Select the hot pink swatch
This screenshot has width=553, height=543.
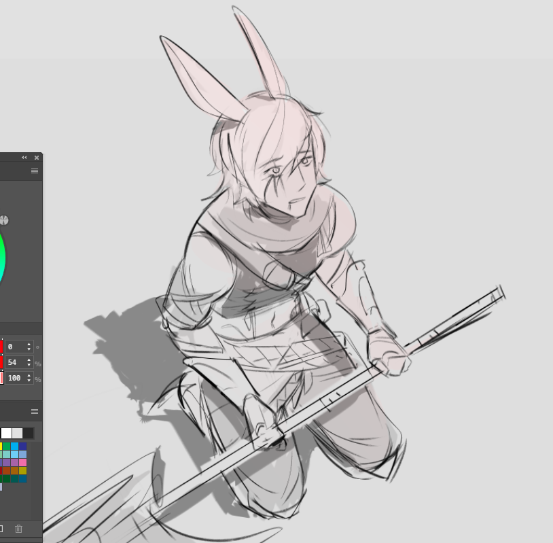click(23, 462)
